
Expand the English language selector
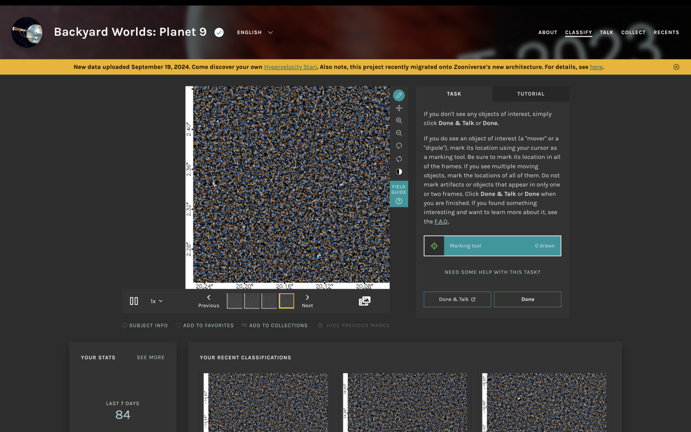(255, 32)
